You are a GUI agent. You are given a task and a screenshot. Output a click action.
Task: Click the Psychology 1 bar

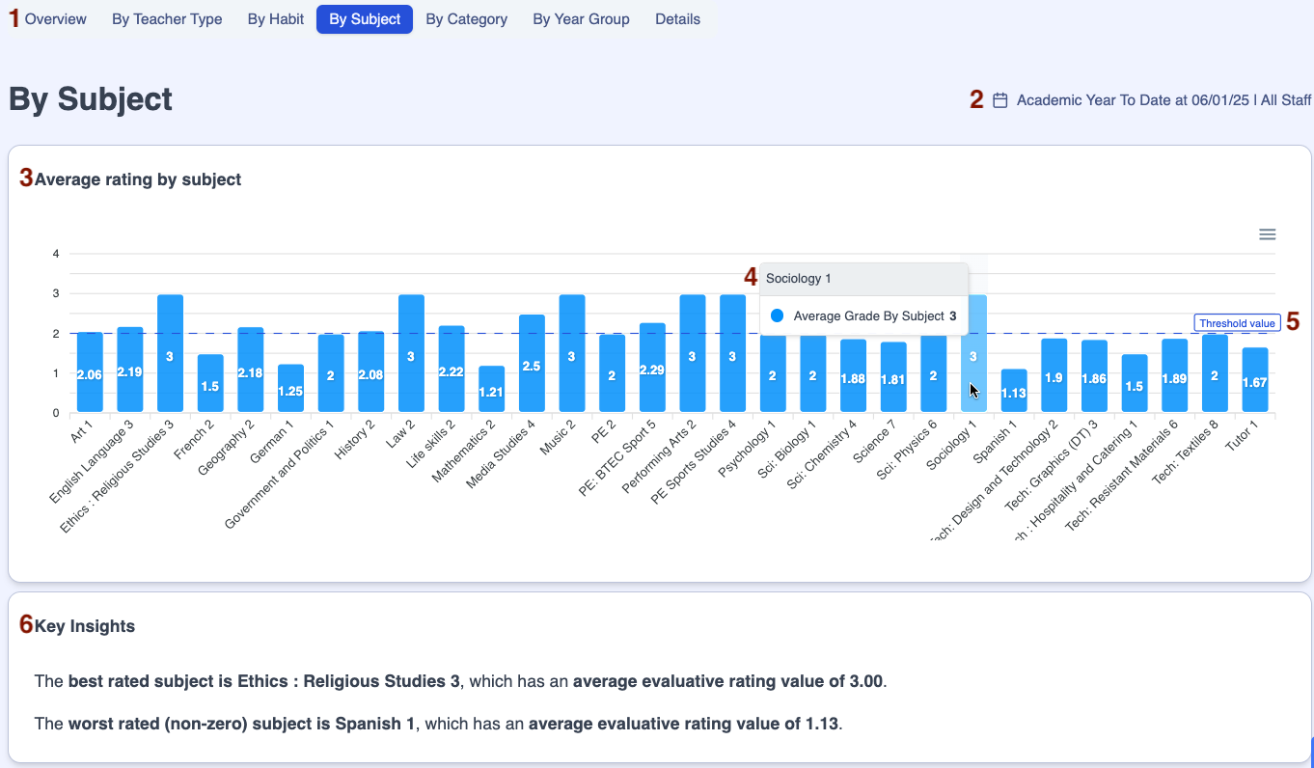(x=774, y=375)
